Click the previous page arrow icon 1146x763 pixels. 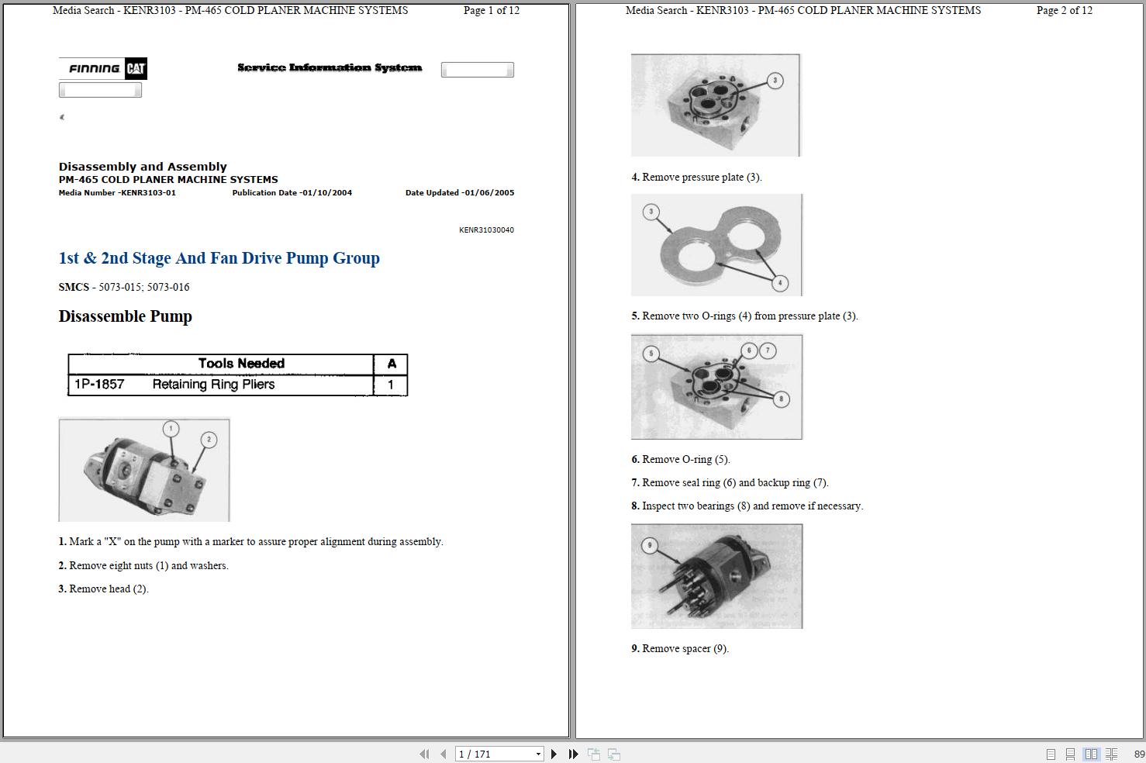443,753
